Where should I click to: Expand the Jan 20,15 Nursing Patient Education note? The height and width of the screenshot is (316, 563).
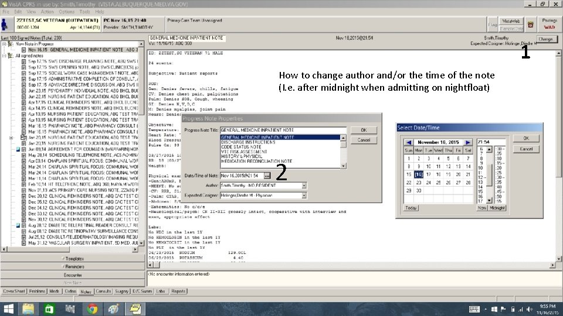tap(11, 138)
